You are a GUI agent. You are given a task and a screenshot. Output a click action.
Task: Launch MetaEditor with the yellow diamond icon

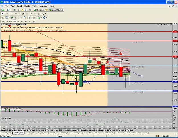point(46,10)
